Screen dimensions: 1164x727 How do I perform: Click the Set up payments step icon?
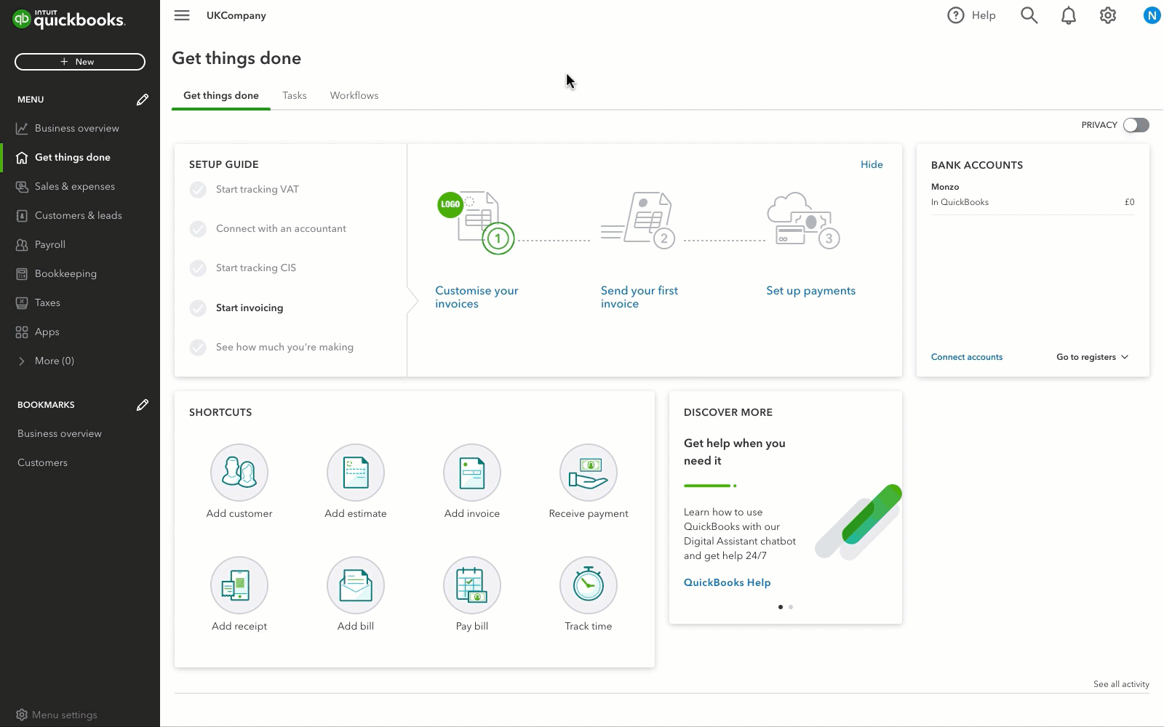804,220
